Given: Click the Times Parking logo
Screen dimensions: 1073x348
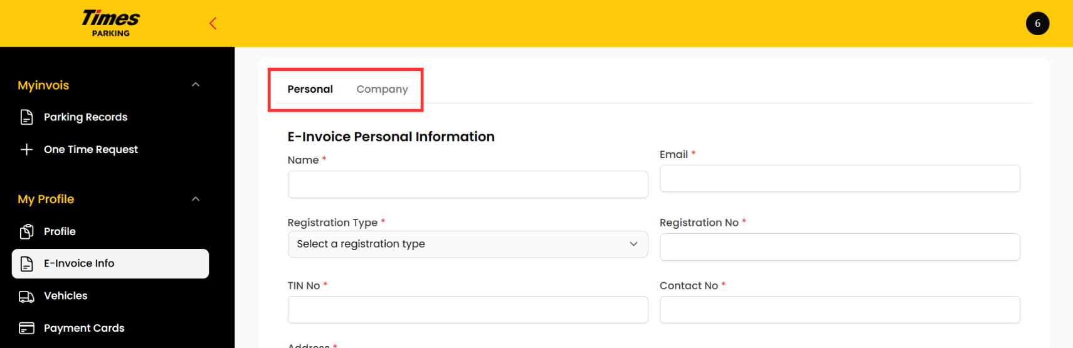Looking at the screenshot, I should (111, 23).
